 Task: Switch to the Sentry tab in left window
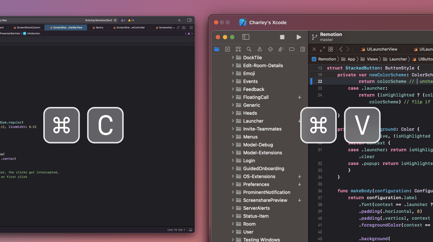97,27
